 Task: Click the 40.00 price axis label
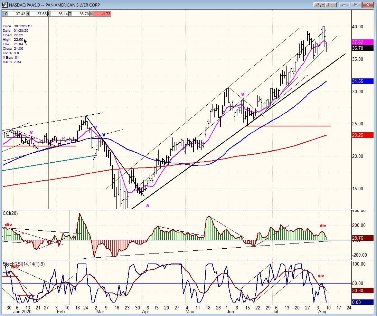(358, 27)
